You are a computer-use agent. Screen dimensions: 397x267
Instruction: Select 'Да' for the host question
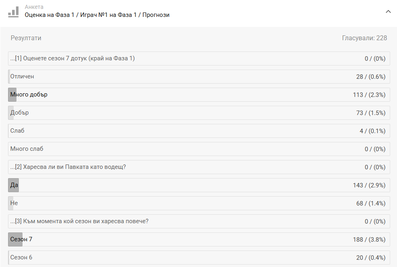tap(199, 185)
